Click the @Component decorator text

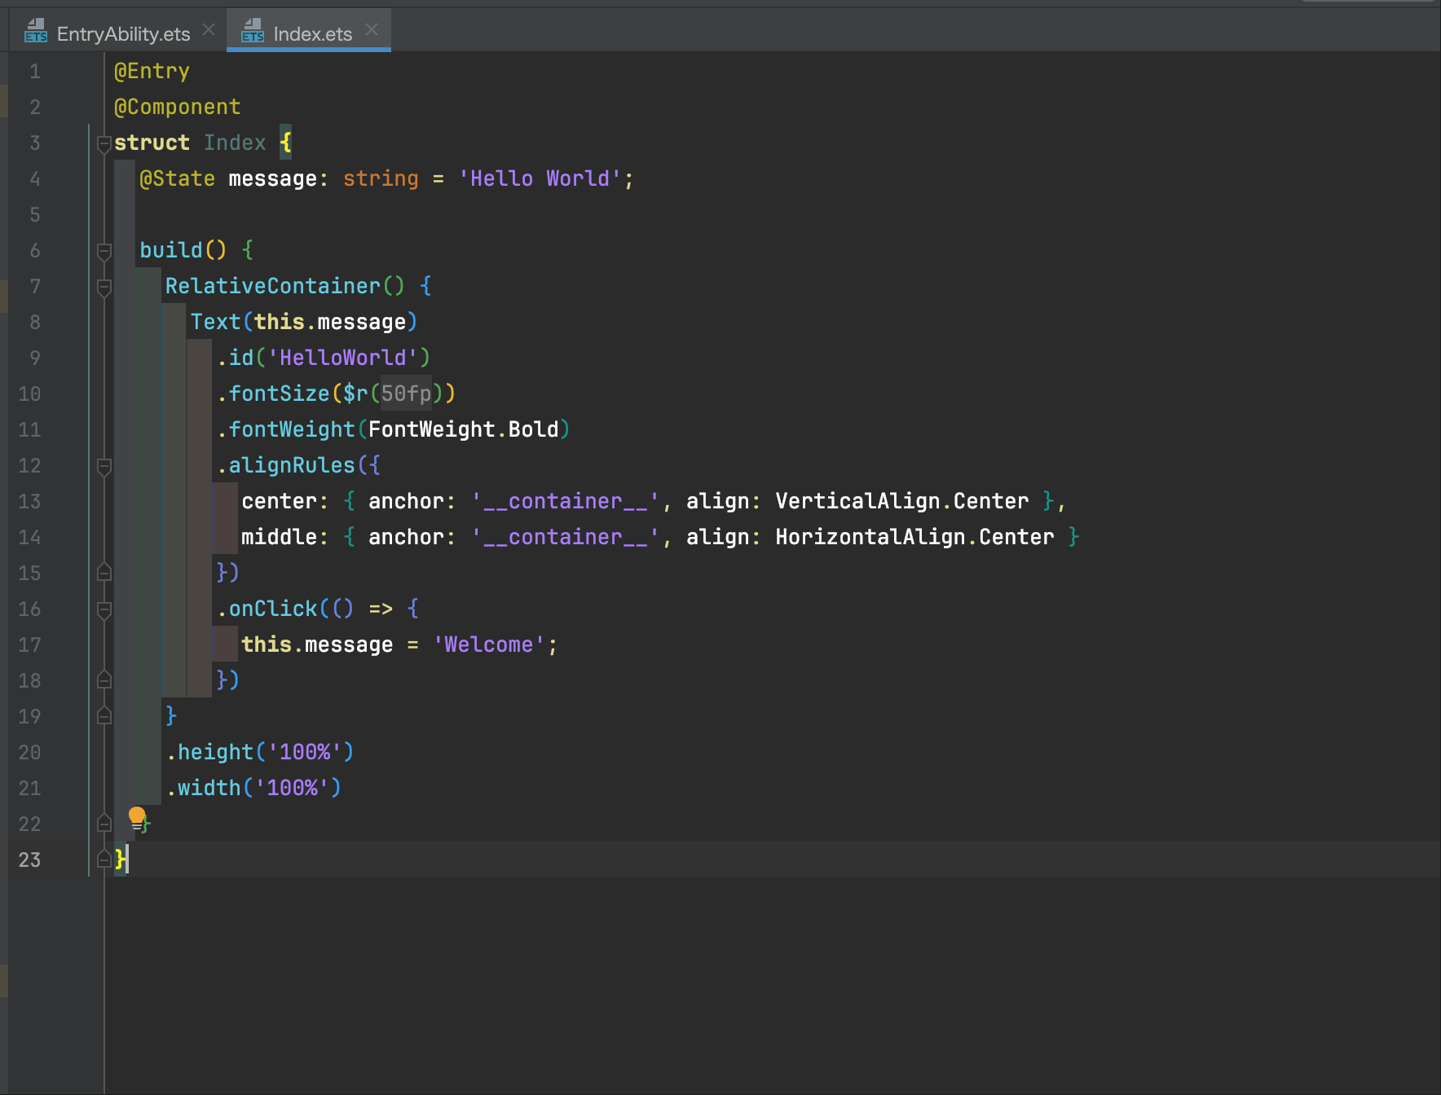click(177, 108)
